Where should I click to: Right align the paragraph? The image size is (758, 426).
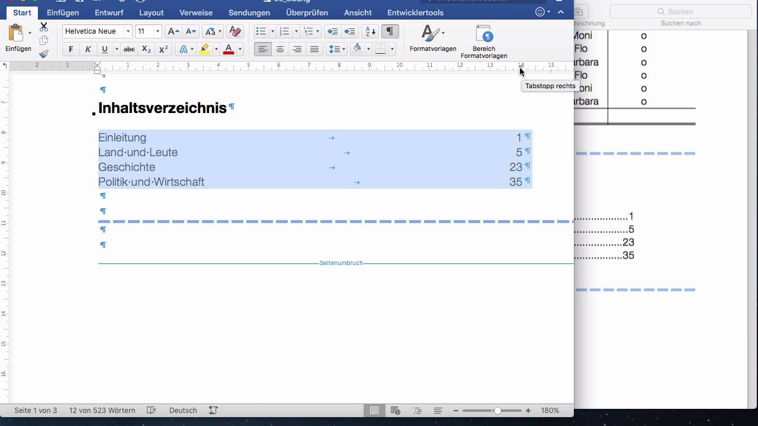click(x=297, y=49)
